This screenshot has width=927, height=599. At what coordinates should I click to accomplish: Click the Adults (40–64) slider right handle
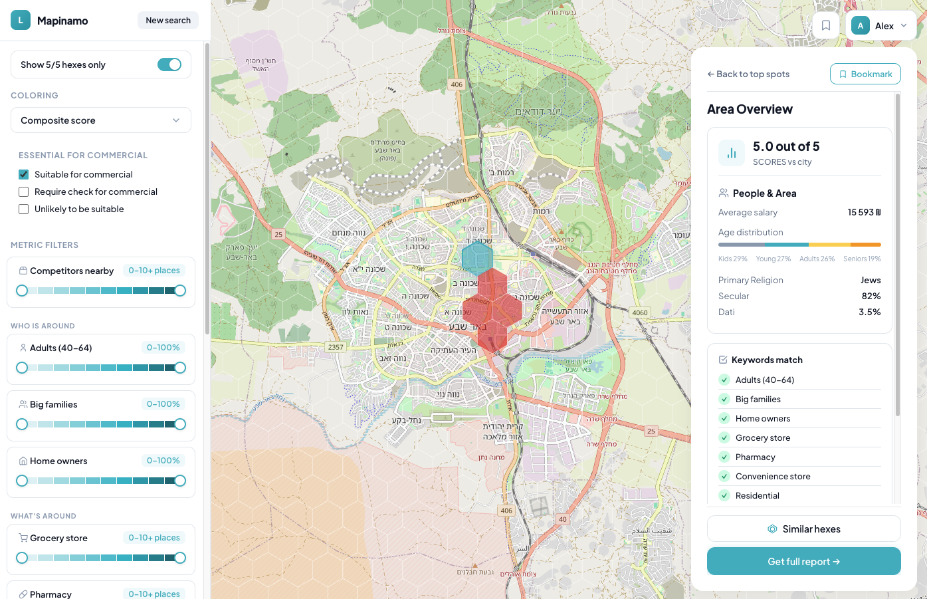180,368
